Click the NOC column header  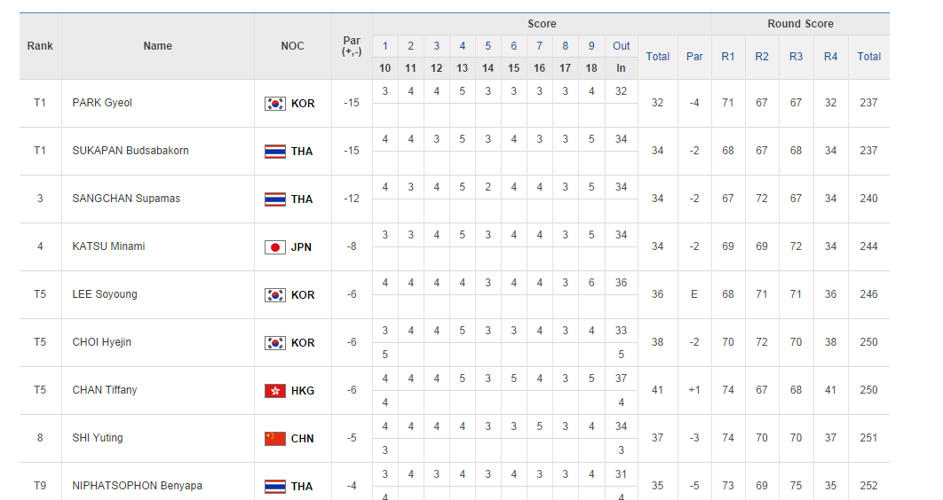click(292, 46)
